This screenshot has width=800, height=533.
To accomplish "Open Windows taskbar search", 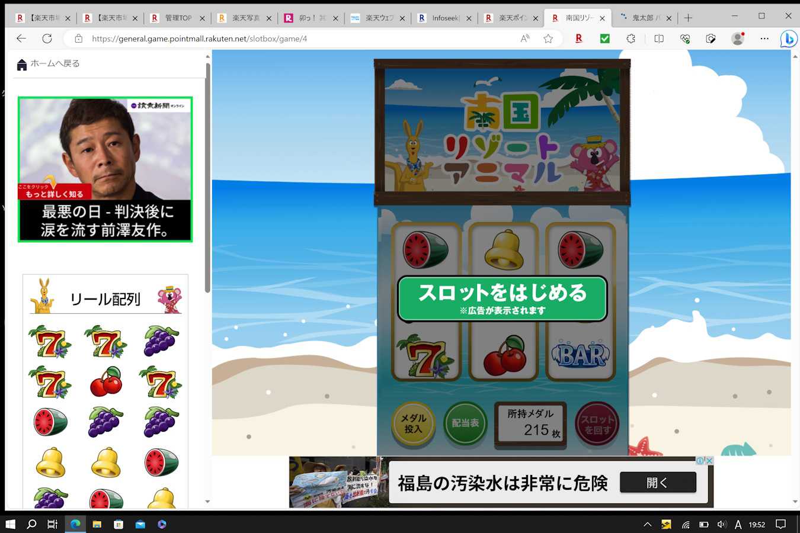I will tap(31, 524).
